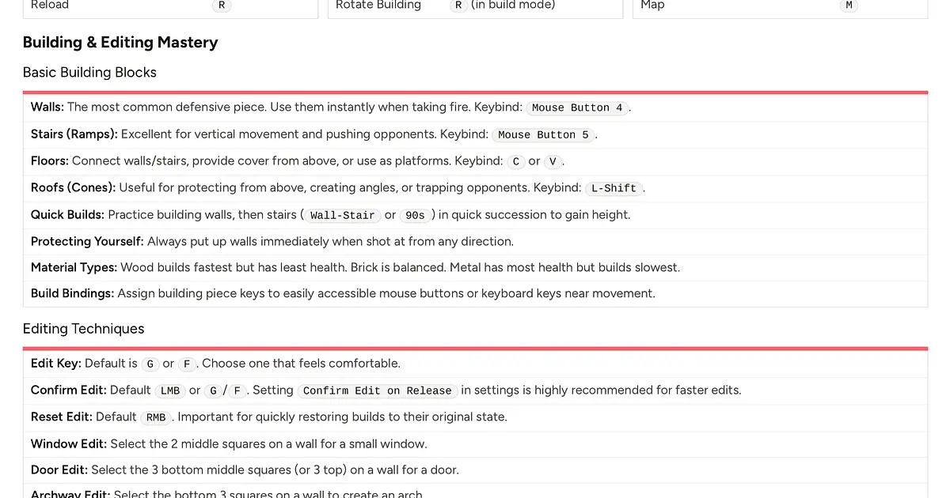Click the "Window Edit" row label
Screen dimensions: 950x498
[69, 443]
